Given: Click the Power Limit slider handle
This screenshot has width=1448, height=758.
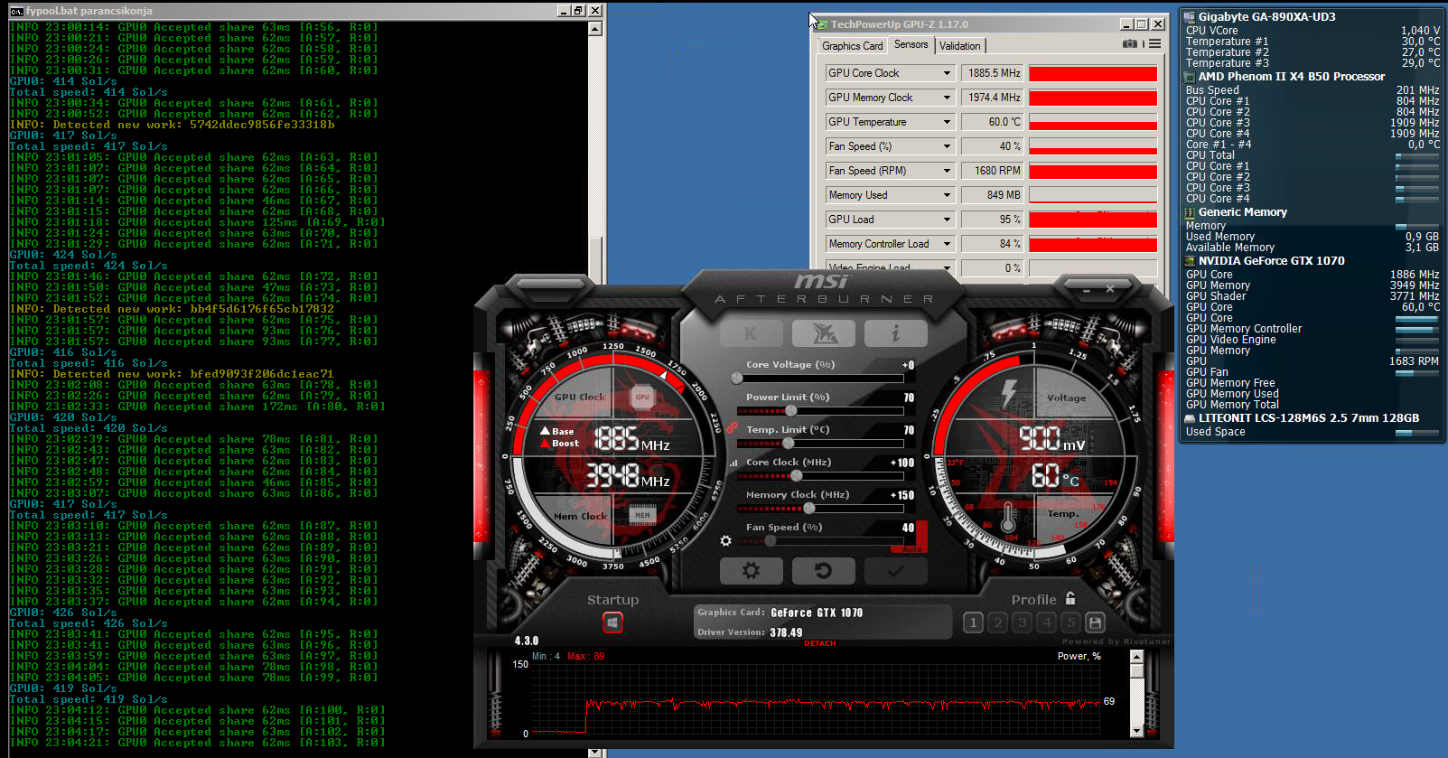Looking at the screenshot, I should [790, 411].
